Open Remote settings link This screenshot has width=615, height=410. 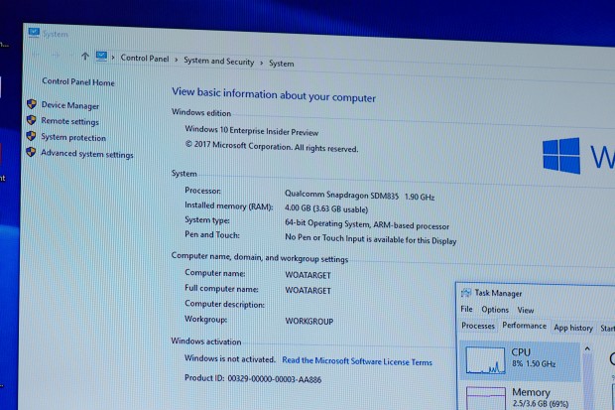pos(69,121)
